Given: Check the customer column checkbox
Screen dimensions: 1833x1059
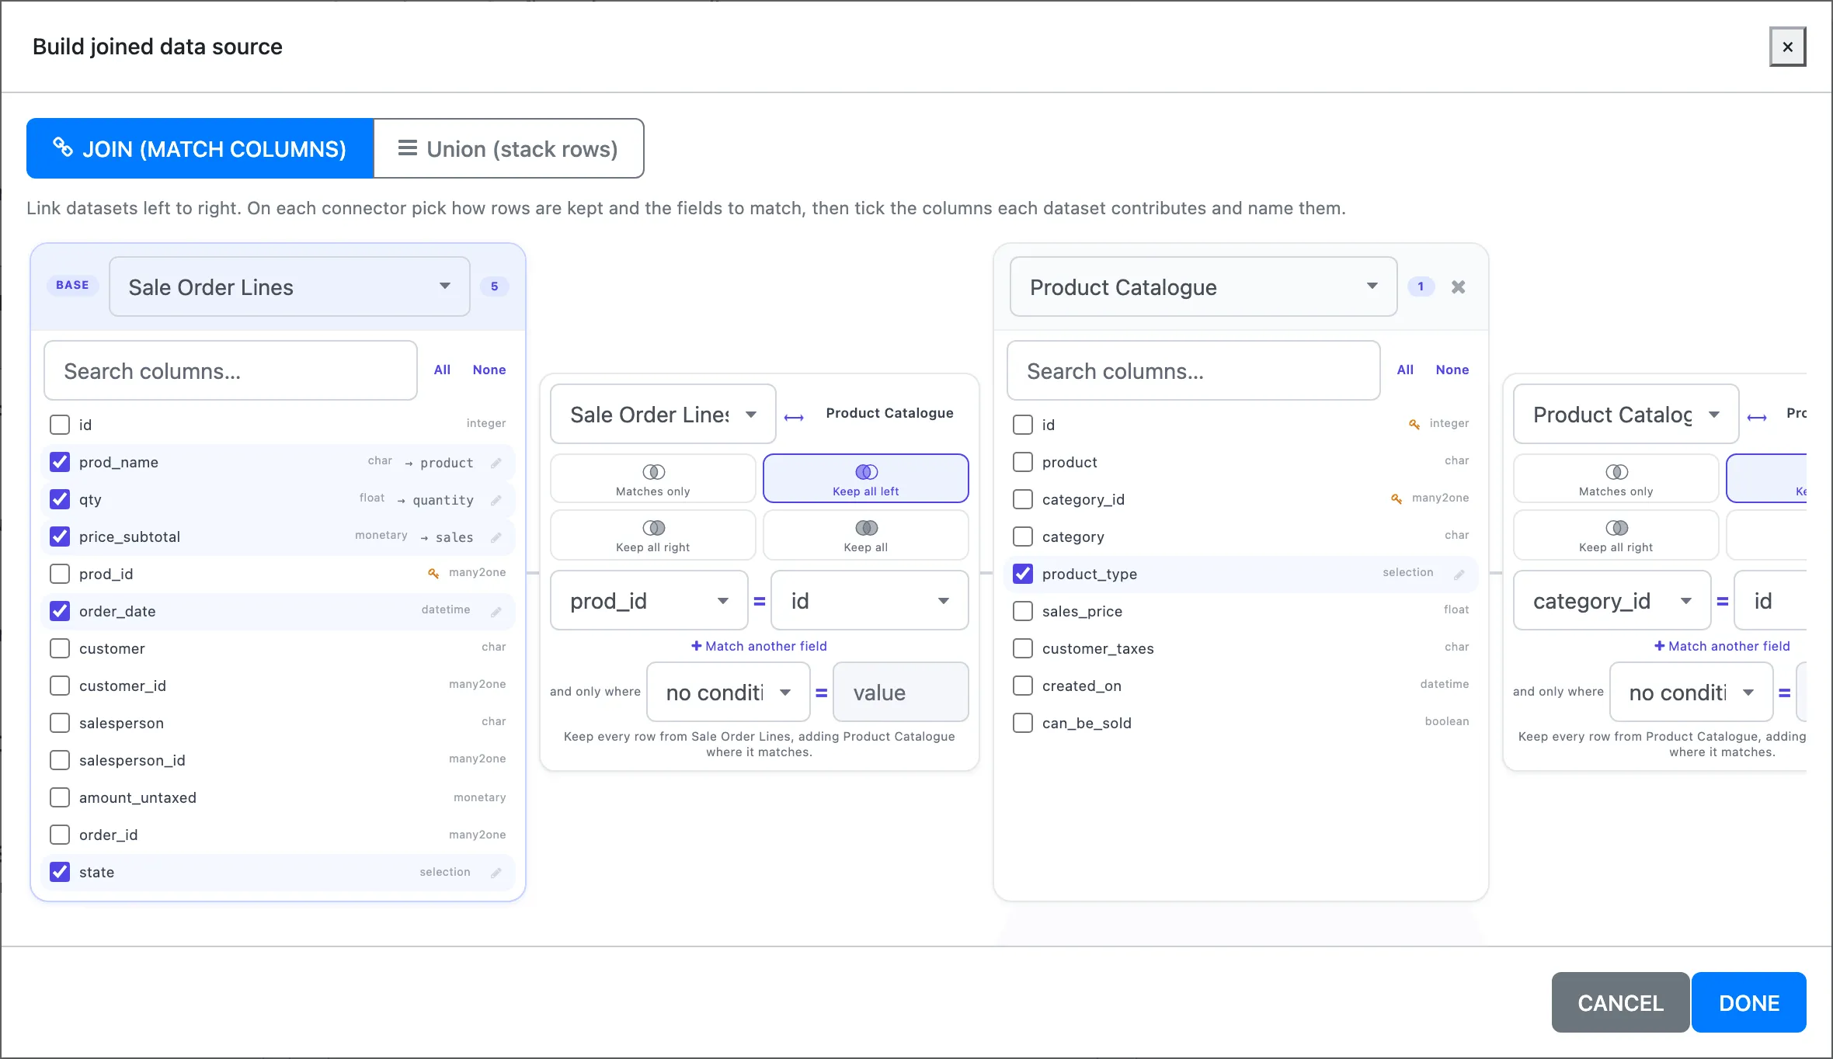Looking at the screenshot, I should (x=60, y=648).
